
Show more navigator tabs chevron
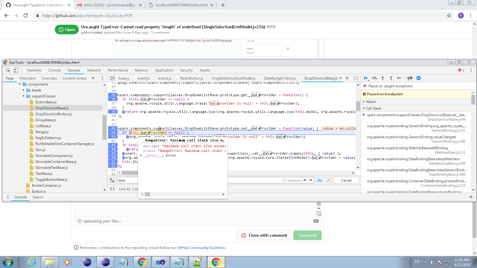tap(93, 78)
